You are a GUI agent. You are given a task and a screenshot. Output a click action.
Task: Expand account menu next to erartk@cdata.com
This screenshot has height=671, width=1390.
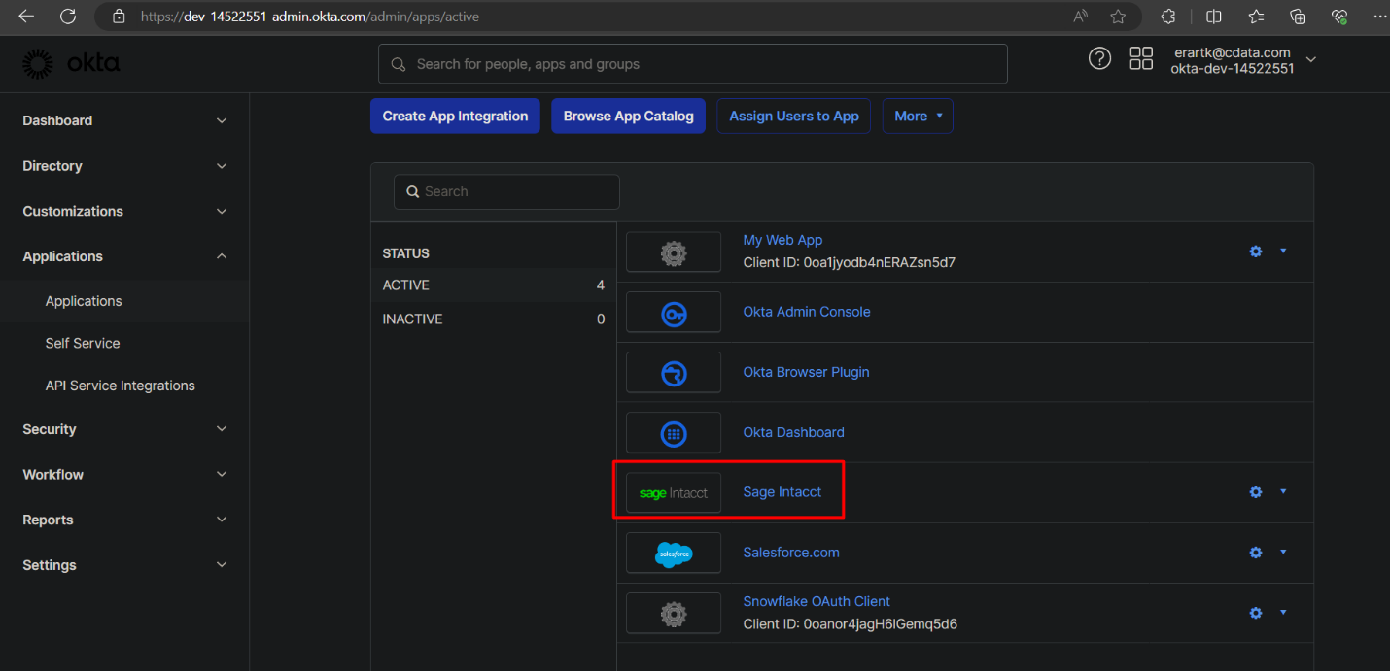pos(1311,59)
